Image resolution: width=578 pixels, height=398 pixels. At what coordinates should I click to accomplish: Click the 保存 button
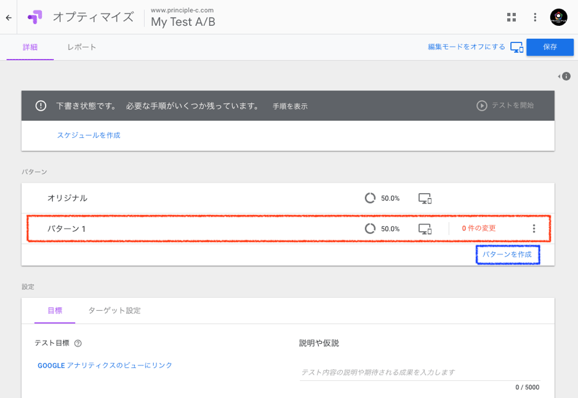tap(550, 47)
